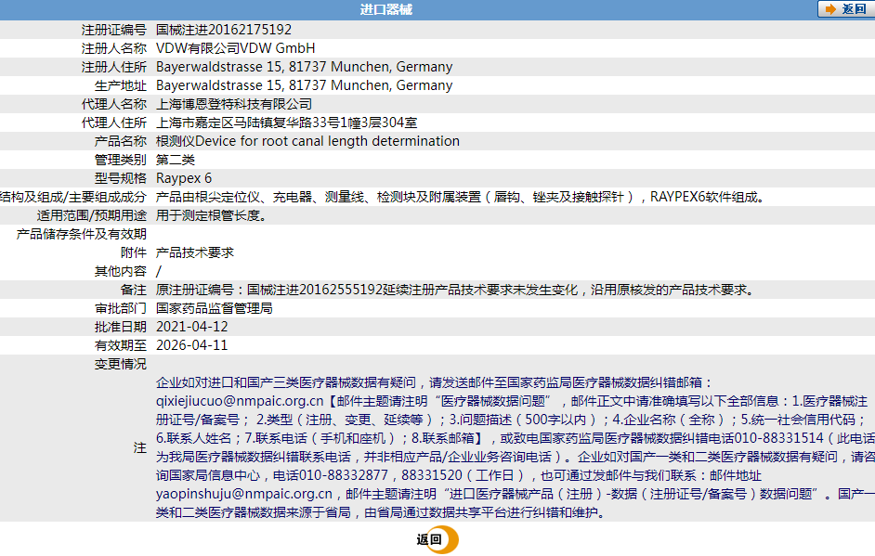Click the label 备注
The height and width of the screenshot is (556, 875).
coord(134,290)
